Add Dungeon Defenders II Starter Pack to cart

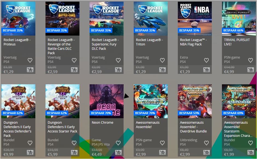(74, 153)
